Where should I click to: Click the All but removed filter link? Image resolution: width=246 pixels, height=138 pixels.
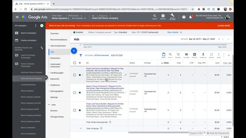[x=101, y=55]
